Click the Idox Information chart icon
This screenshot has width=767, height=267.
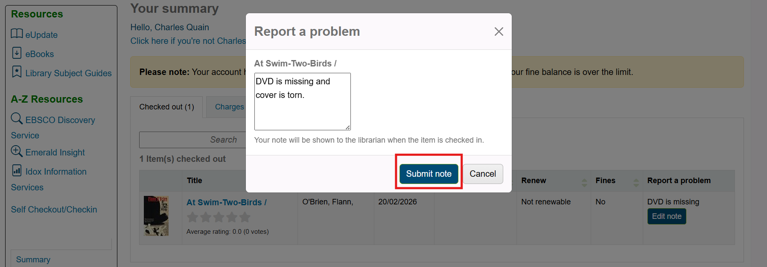click(x=17, y=170)
